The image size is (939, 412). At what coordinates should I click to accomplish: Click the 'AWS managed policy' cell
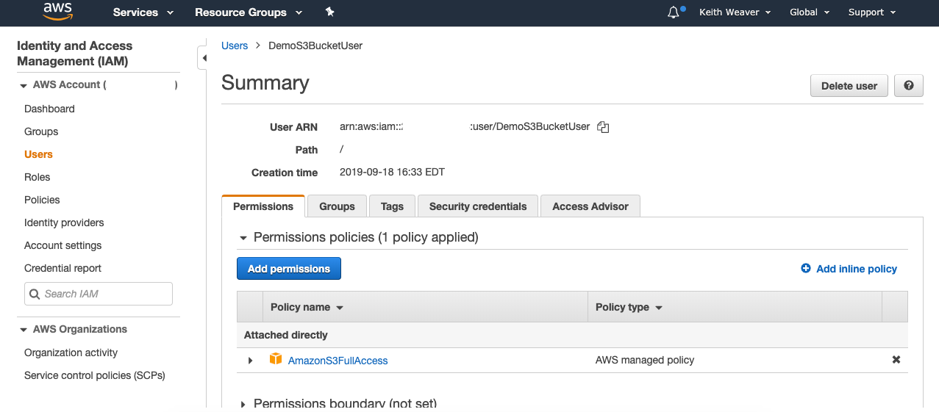tap(644, 360)
